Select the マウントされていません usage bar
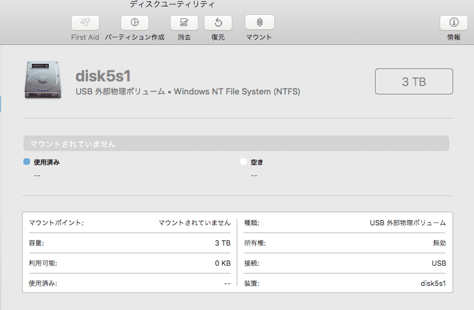Viewport: 474px width, 310px height. click(x=236, y=143)
